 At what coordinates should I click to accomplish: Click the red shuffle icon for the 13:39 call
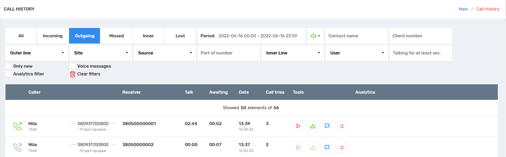coord(342,126)
